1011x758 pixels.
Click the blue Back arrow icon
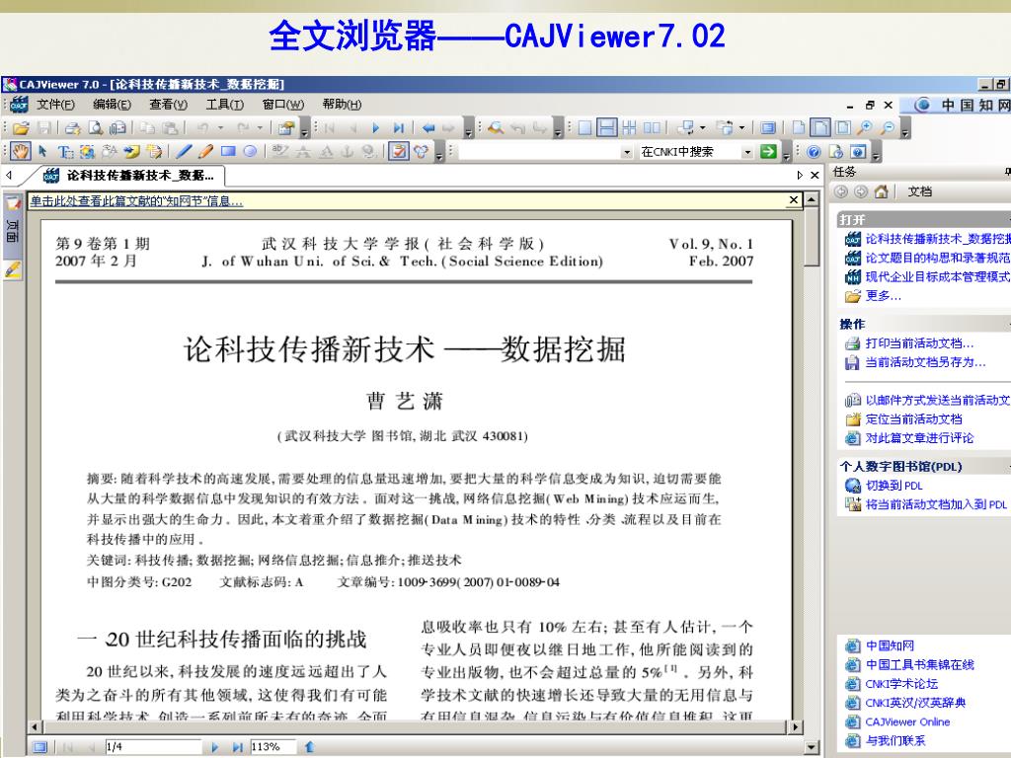click(428, 127)
